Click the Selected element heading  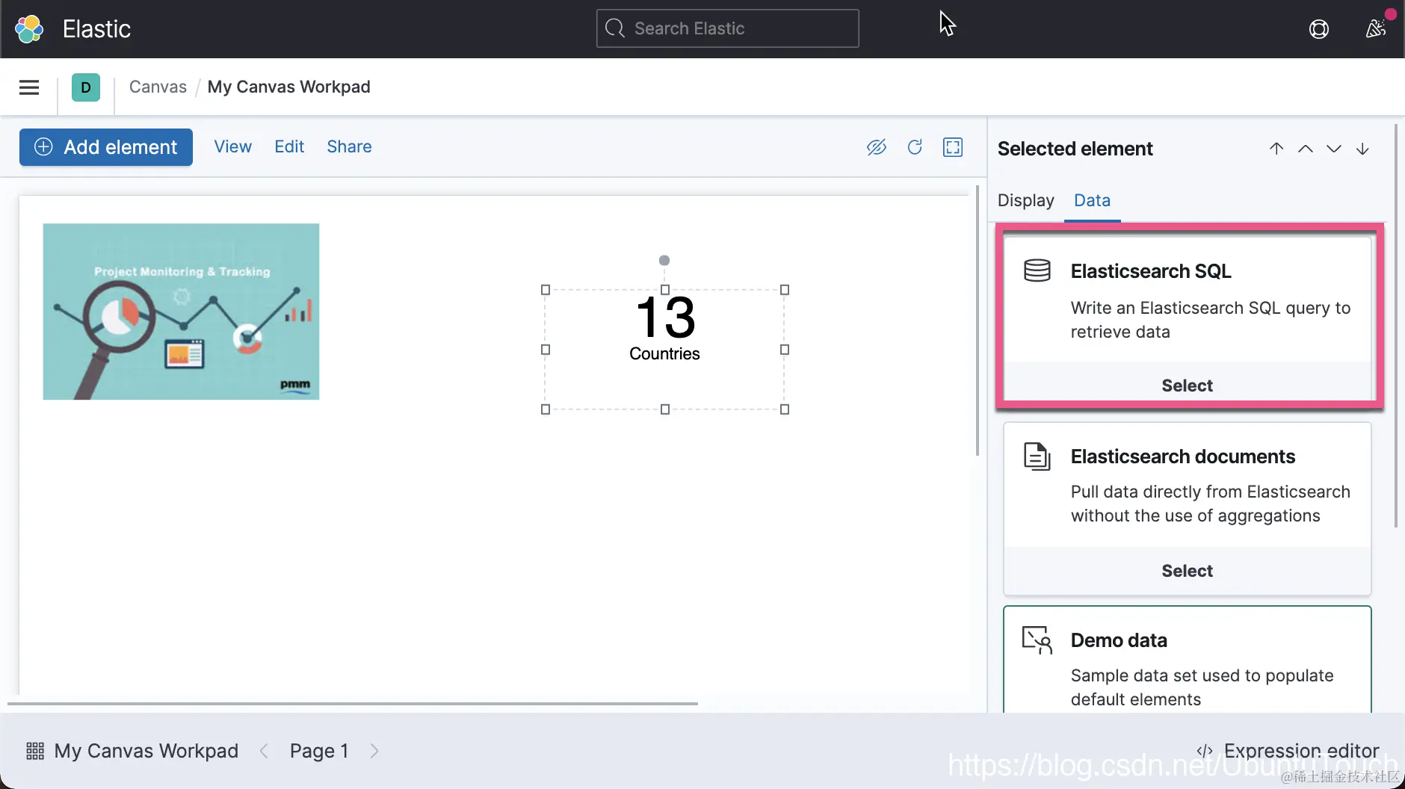1075,149
